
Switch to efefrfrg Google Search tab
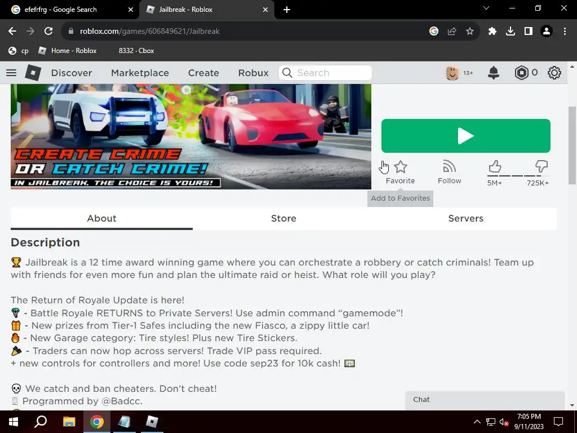[x=69, y=10]
